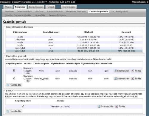Select Csatolási pontok submenu
Screen dimensions: 149x116
click(x=99, y=11)
